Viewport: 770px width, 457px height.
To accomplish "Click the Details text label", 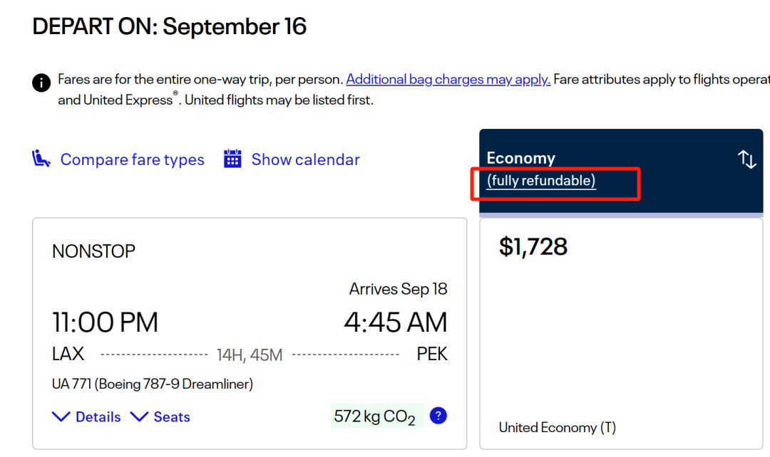I will pos(98,417).
